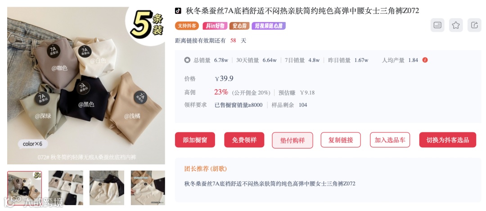Click 免费领样 button
The image size is (486, 211).
(244, 140)
